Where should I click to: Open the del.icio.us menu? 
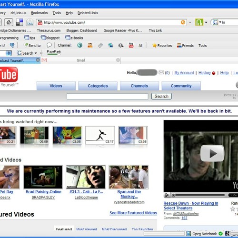point(19,13)
